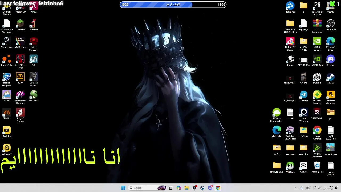Screen dimensions: 341x192
Task: Open the taskbar clock and calendar
Action: (329, 188)
